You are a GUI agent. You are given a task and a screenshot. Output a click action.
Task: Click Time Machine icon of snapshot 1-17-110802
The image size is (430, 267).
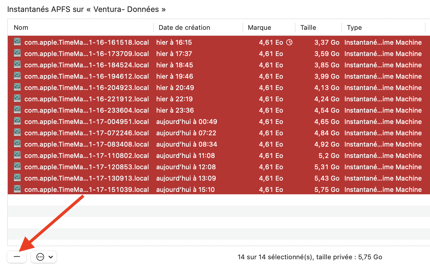tap(17, 155)
